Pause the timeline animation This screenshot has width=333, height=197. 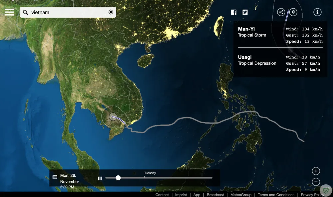coord(100,178)
